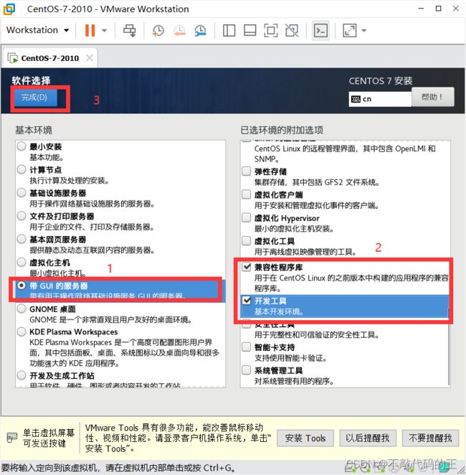
Task: Click the VMware Workstation app logo
Action: [9, 9]
